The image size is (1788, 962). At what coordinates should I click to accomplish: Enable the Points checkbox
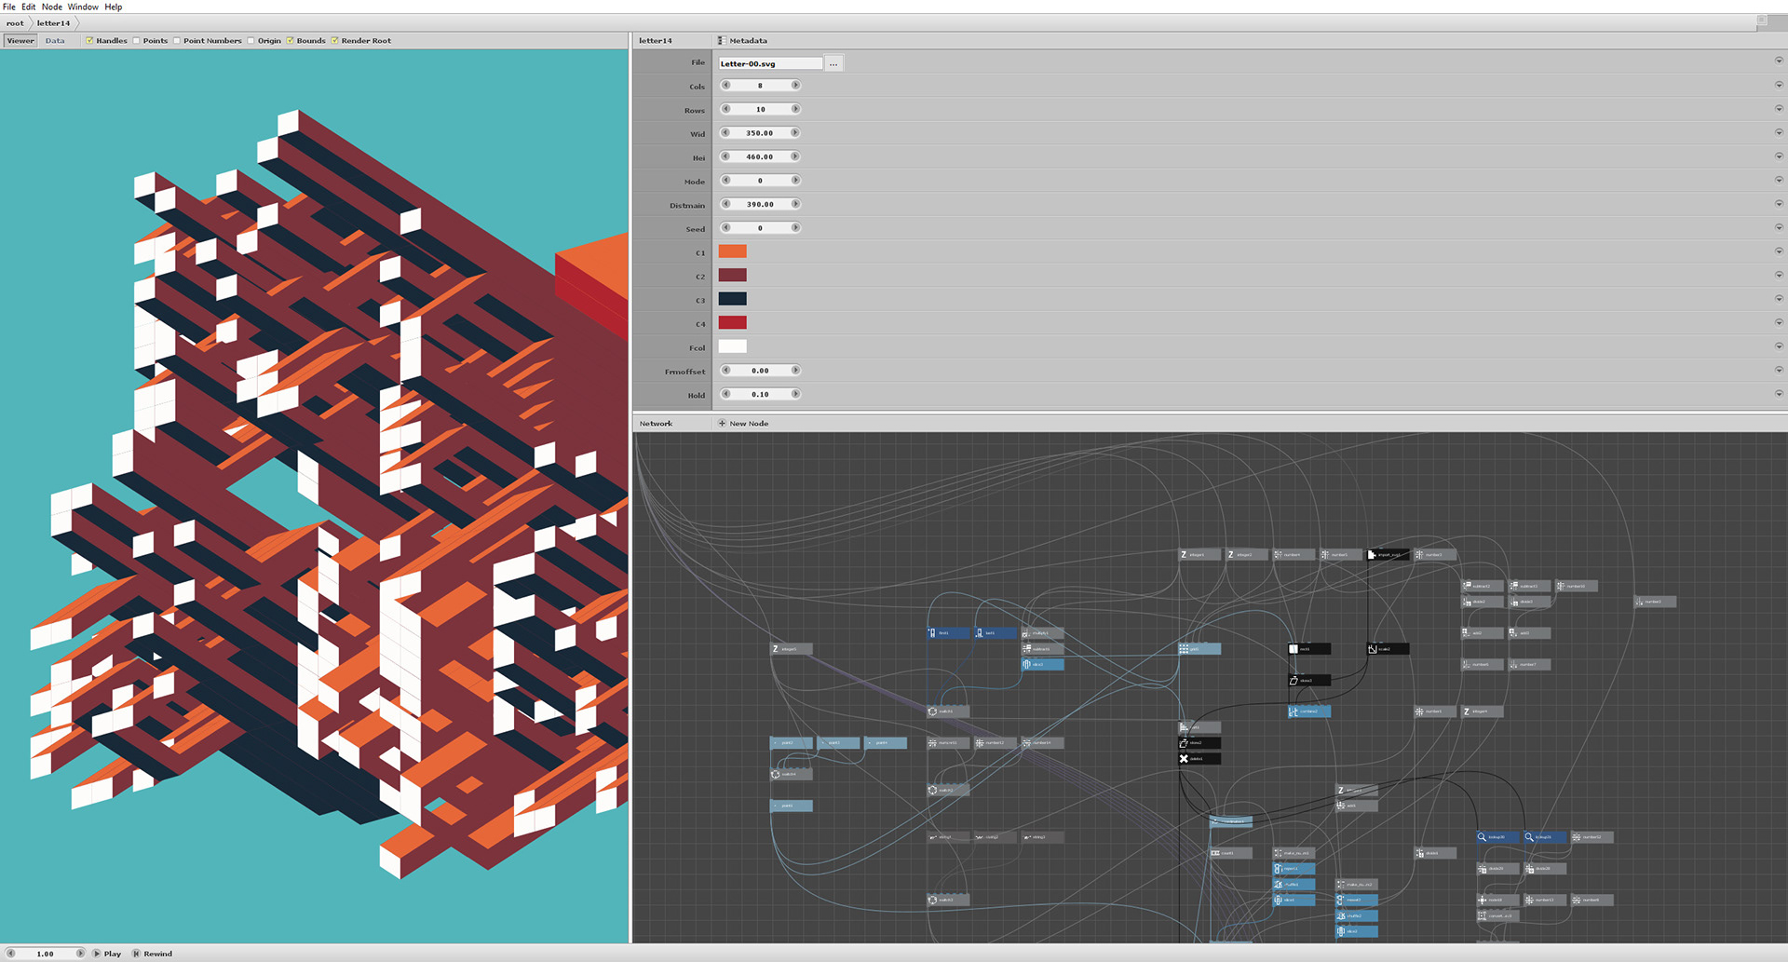(x=136, y=40)
